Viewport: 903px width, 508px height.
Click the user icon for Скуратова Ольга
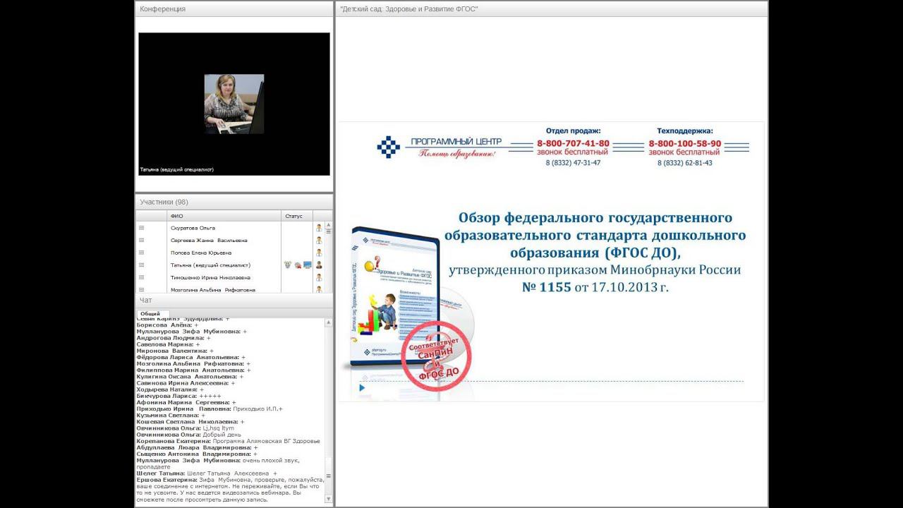(x=319, y=228)
